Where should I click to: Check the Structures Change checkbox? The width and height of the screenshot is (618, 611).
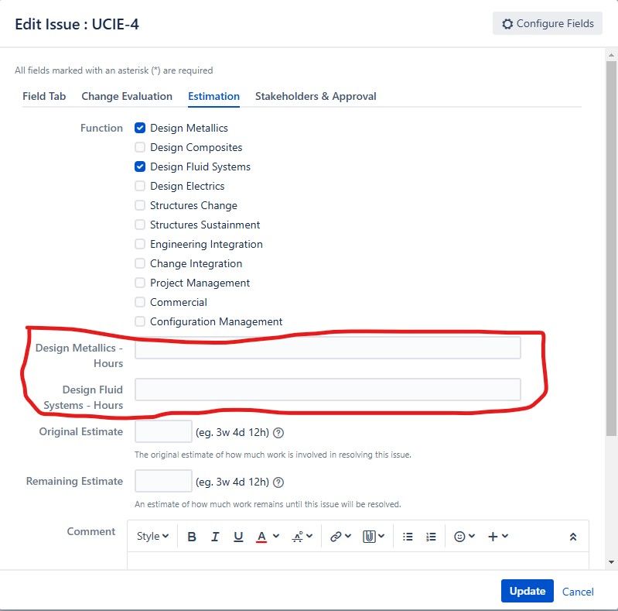pos(140,205)
